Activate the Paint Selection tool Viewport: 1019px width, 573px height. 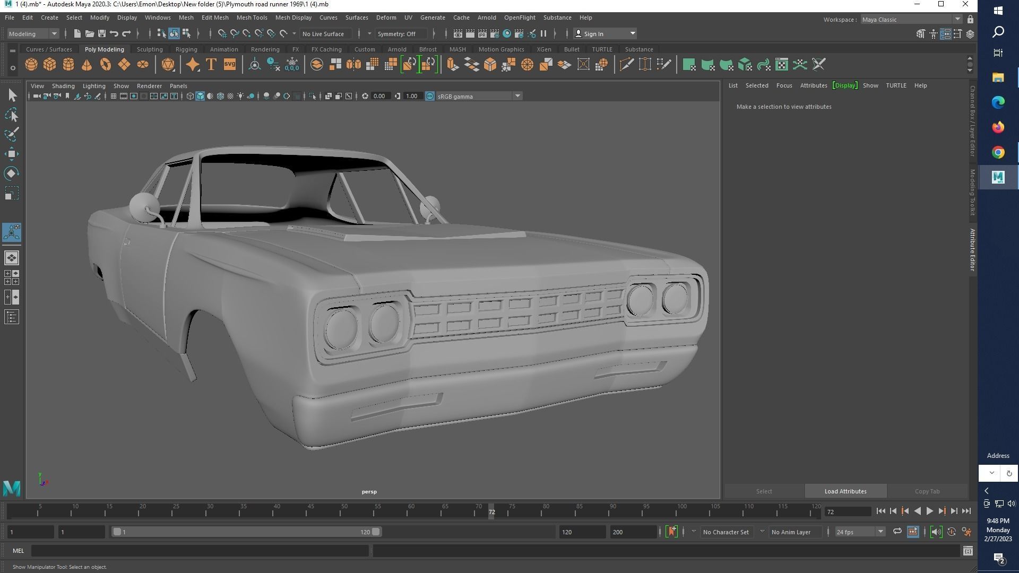click(x=12, y=134)
